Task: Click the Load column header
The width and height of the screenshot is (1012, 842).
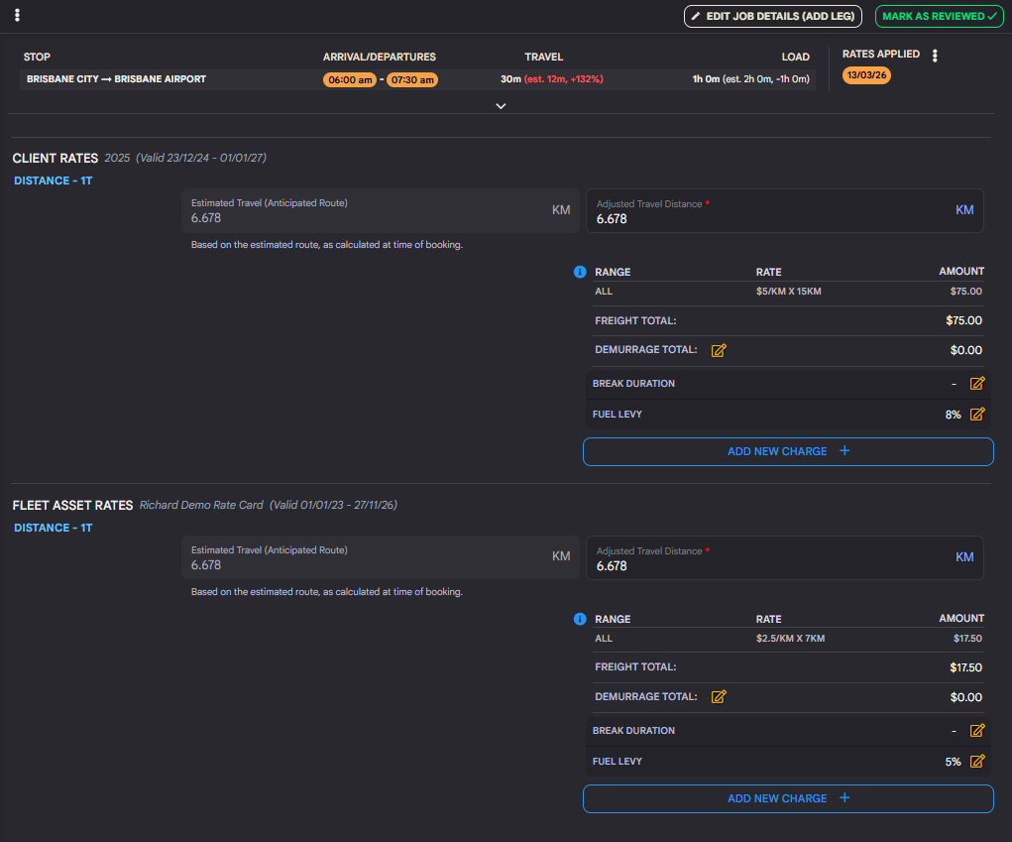Action: [795, 57]
